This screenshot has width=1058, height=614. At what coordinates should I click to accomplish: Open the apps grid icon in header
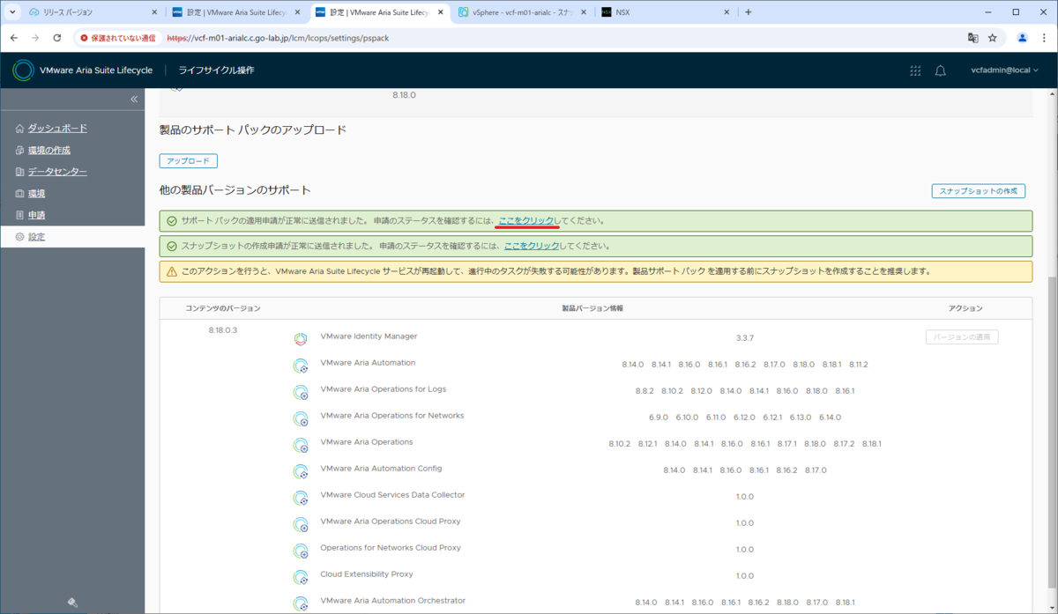915,70
